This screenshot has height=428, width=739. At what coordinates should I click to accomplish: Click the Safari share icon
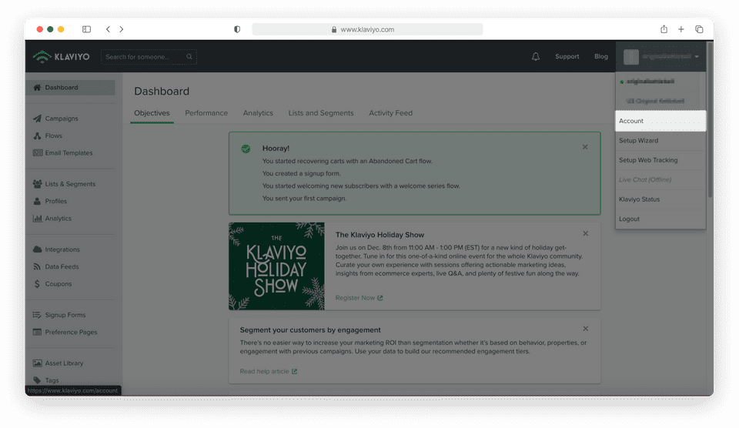(x=664, y=29)
